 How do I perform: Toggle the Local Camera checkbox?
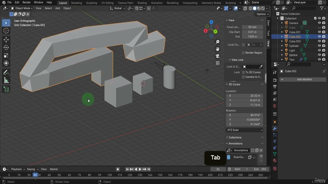[243, 45]
